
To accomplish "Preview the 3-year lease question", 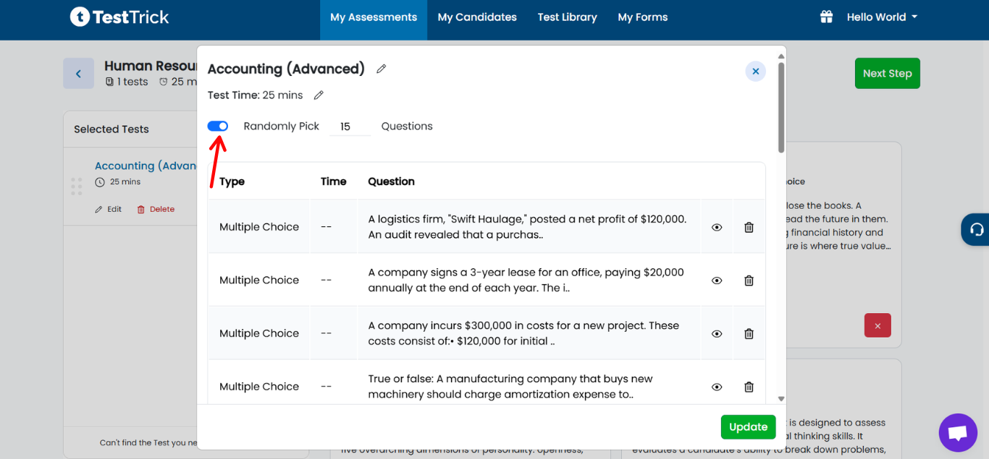I will 717,280.
